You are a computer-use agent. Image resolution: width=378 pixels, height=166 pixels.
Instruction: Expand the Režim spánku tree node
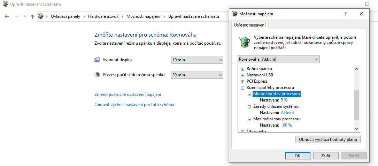[x=242, y=69]
